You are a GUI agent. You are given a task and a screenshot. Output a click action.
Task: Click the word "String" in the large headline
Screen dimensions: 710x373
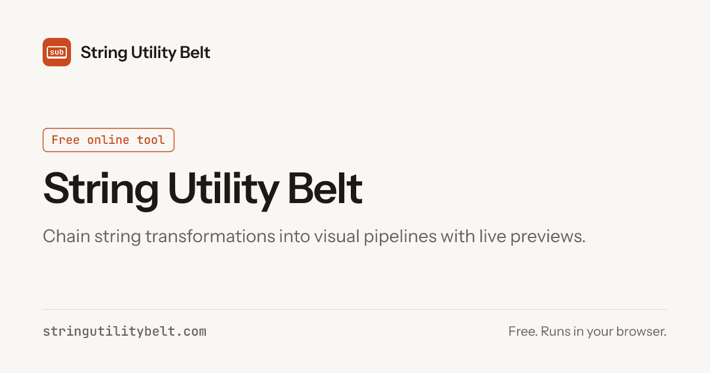pos(101,189)
